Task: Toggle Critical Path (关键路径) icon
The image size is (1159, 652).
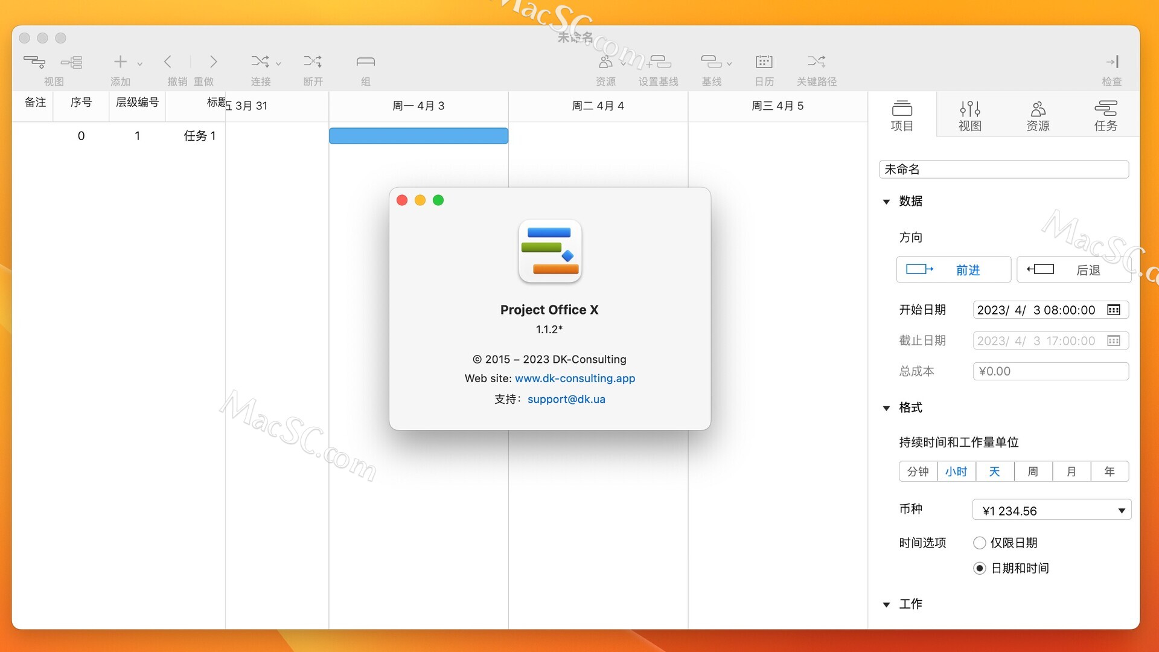Action: point(817,62)
